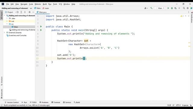Close the Main.java editor tab
193x109 pixels.
tap(48, 12)
